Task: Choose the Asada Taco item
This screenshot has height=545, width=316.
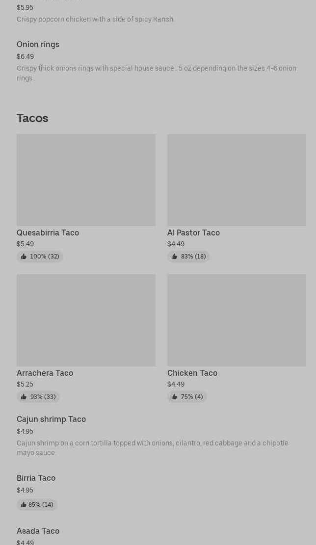Action: [38, 531]
